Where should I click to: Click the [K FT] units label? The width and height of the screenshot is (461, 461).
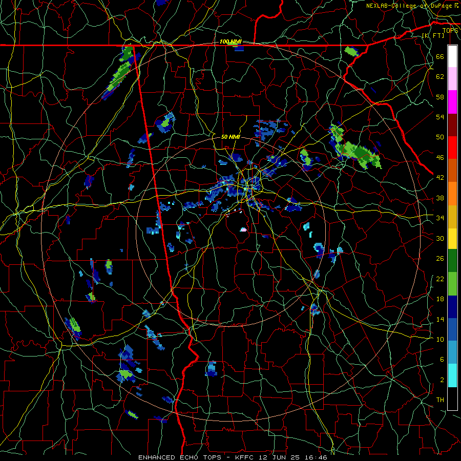click(x=433, y=36)
